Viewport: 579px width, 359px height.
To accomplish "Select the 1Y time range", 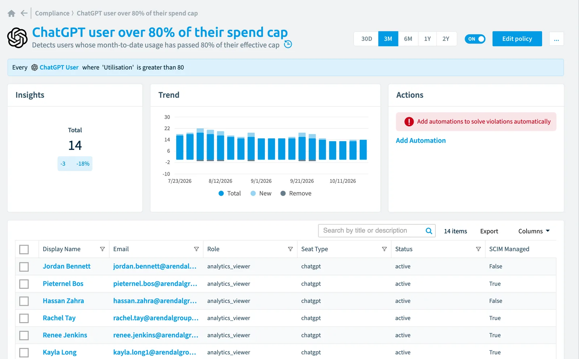I will pyautogui.click(x=427, y=39).
